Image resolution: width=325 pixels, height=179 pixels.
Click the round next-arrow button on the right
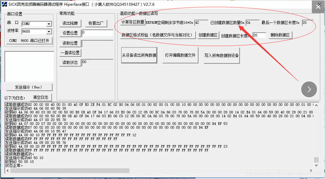pos(309,89)
